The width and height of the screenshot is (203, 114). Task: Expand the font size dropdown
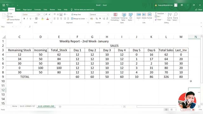(44, 15)
